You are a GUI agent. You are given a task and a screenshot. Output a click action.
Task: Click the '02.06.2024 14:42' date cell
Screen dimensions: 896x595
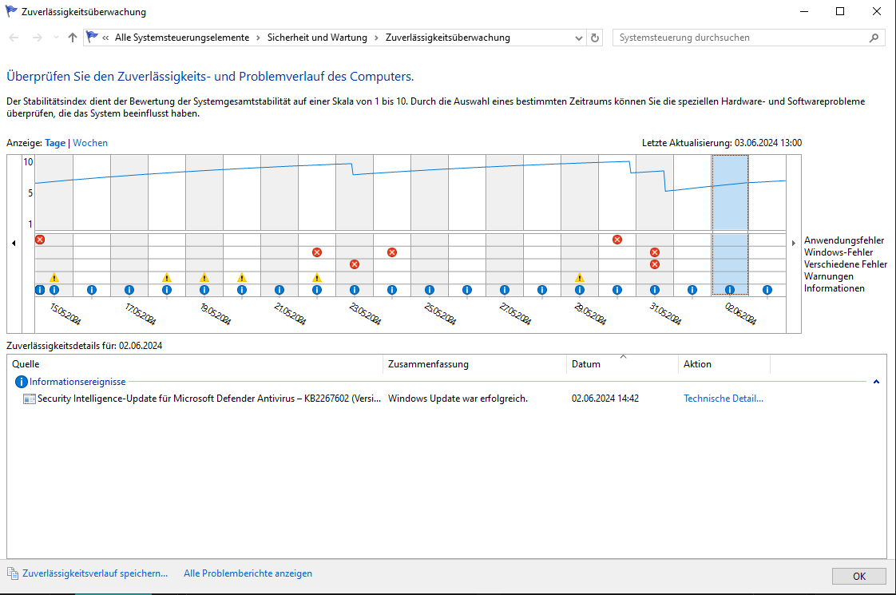point(605,399)
